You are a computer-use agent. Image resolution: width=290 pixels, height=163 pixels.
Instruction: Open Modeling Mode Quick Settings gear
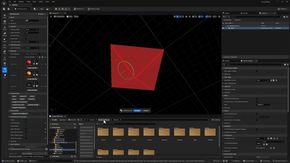click(46, 149)
